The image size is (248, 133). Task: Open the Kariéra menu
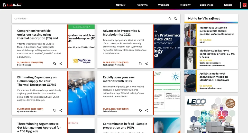pyautogui.click(x=228, y=5)
